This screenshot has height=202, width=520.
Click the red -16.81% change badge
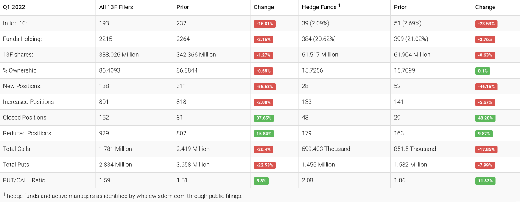pyautogui.click(x=265, y=24)
